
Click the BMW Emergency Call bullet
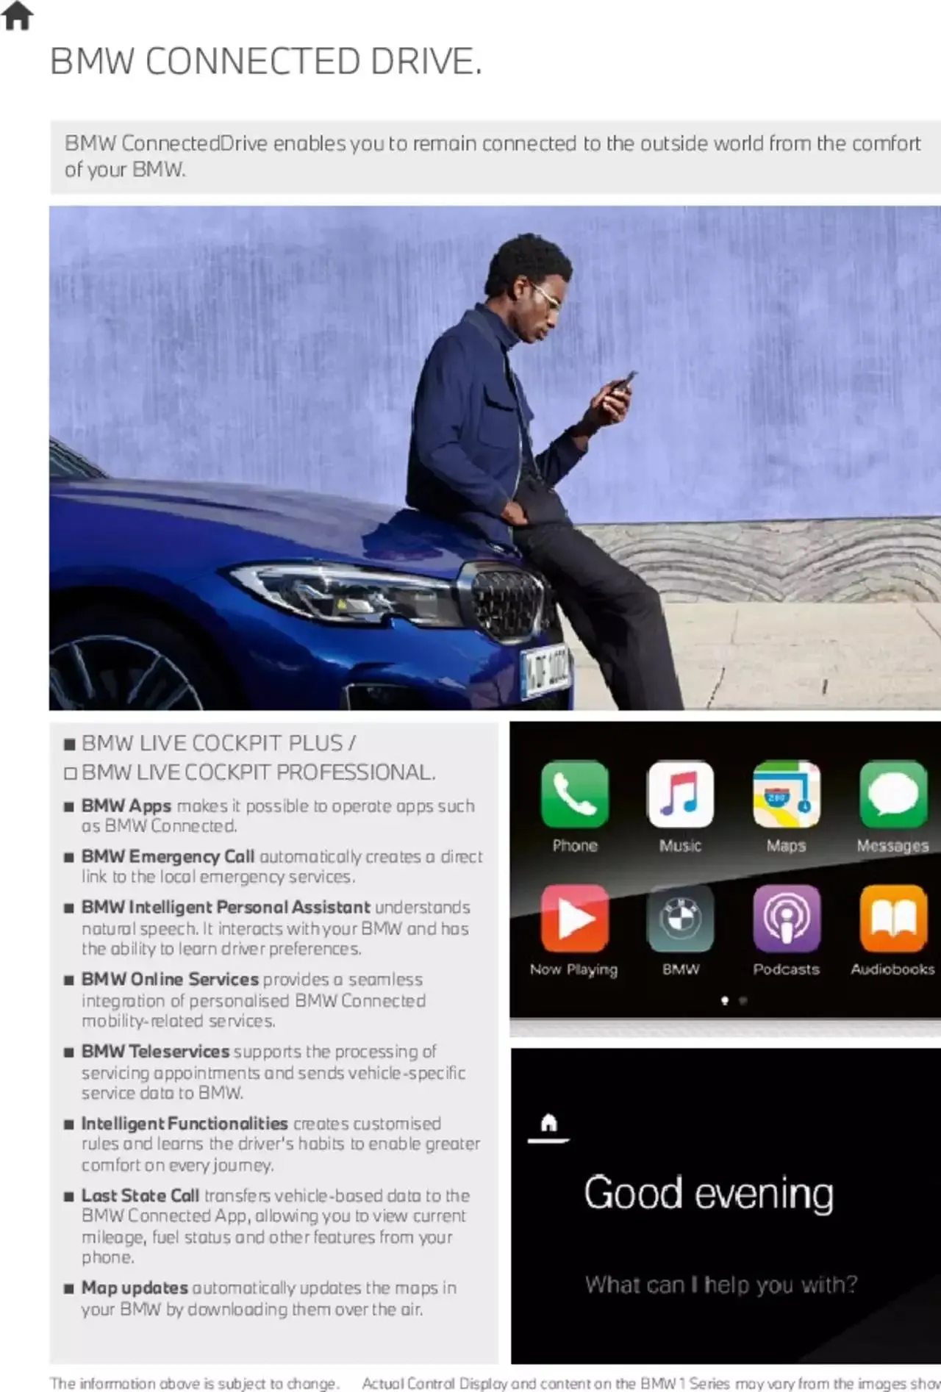coord(282,867)
